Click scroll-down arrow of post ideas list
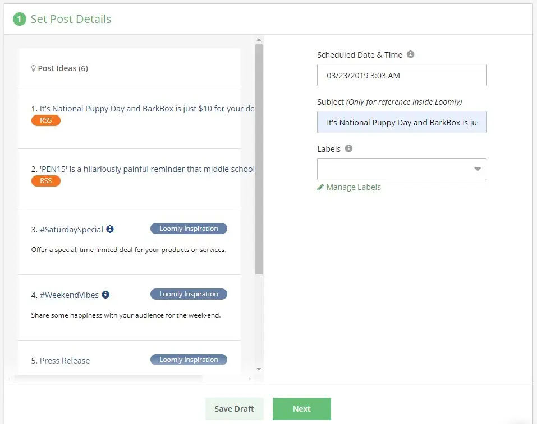537x424 pixels. (259, 369)
